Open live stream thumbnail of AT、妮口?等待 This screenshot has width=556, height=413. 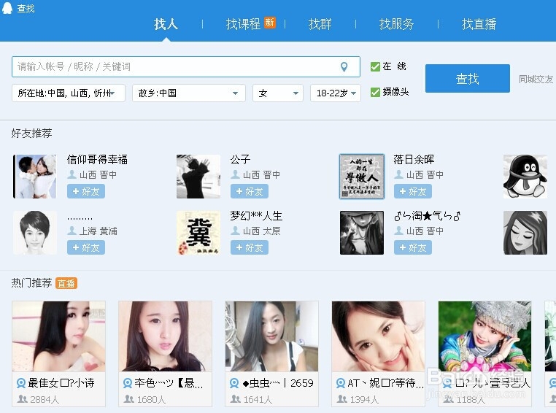pyautogui.click(x=379, y=336)
